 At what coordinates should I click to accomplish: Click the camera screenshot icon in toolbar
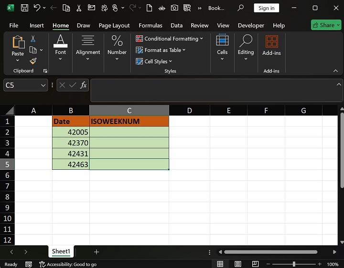tap(174, 8)
